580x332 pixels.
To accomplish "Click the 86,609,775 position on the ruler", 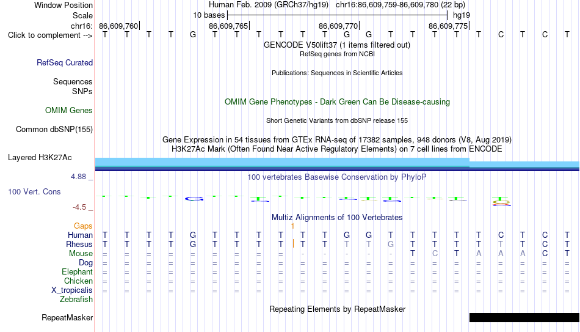I will [x=448, y=26].
